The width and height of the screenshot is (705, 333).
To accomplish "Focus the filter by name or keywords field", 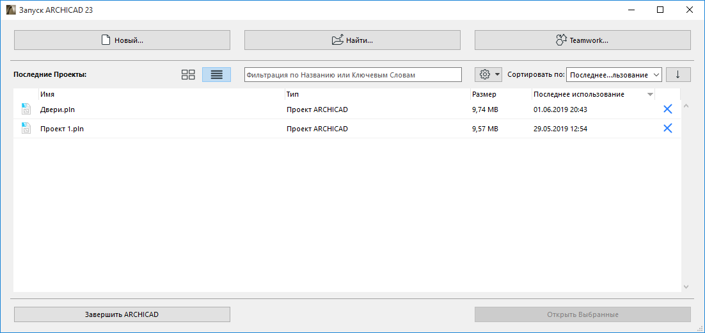I will point(353,75).
